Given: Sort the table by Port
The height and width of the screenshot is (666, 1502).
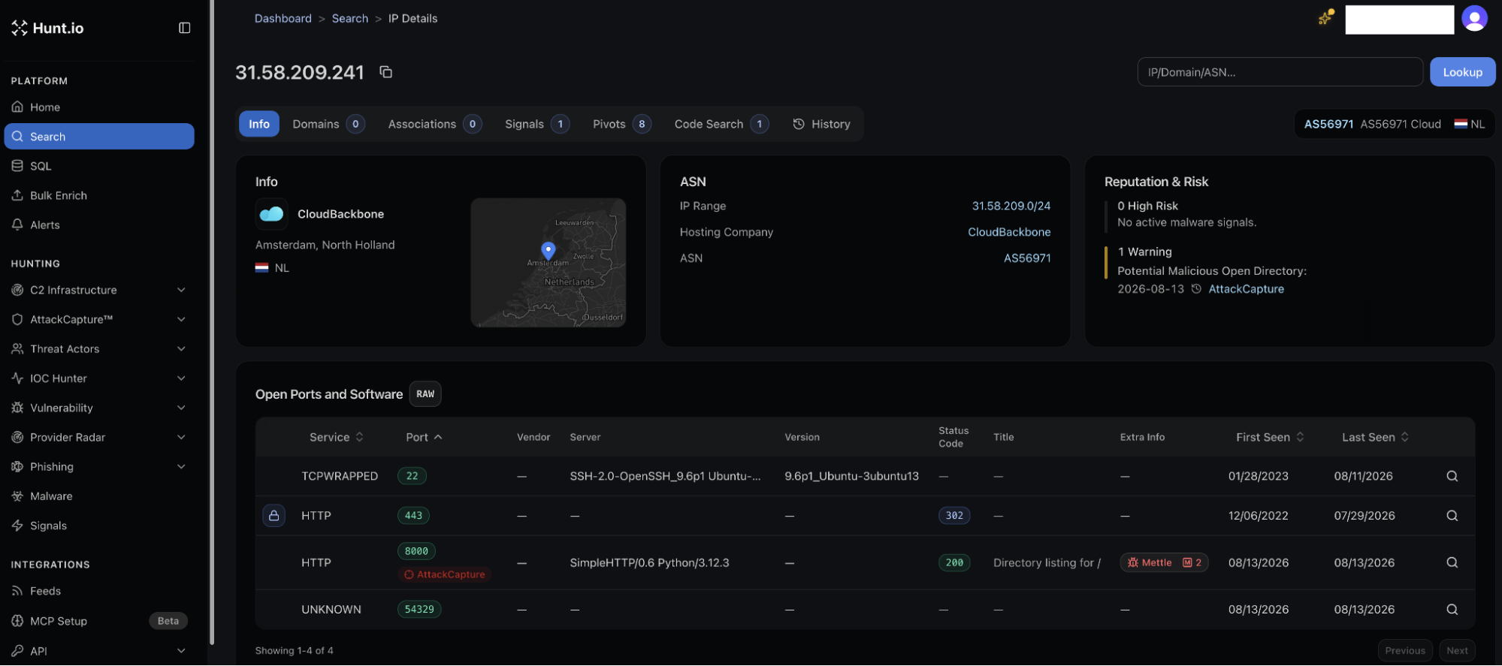Looking at the screenshot, I should click(x=424, y=437).
